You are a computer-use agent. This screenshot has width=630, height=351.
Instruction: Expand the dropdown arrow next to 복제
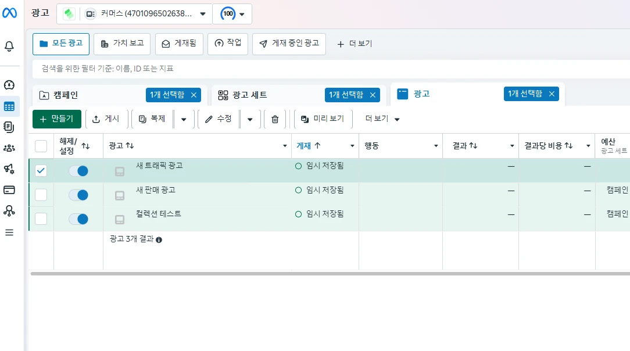(184, 119)
